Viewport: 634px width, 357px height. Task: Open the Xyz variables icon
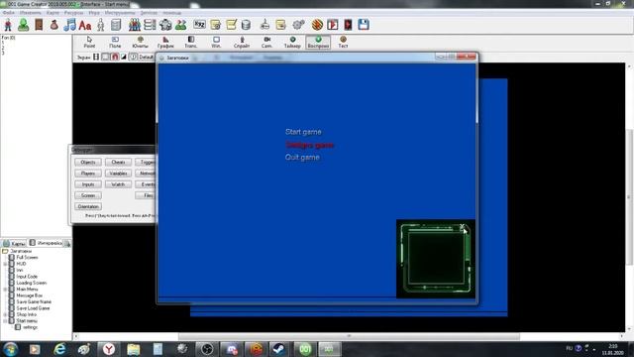199,24
